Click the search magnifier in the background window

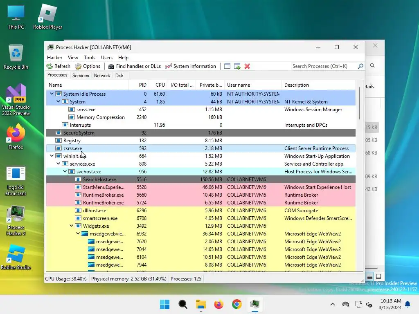(372, 65)
